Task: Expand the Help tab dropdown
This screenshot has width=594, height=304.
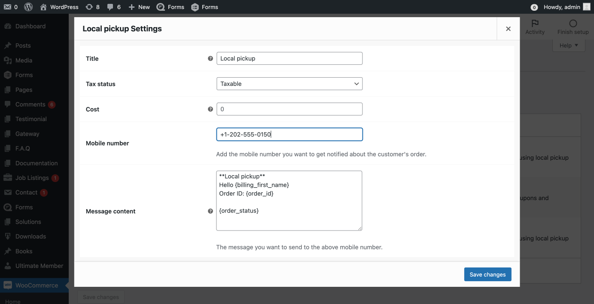Action: pos(569,46)
